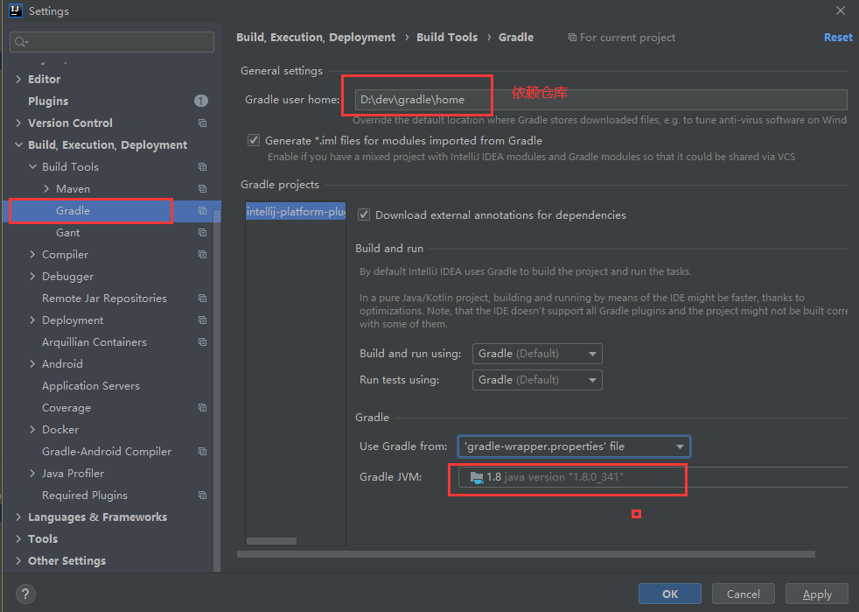The height and width of the screenshot is (612, 859).
Task: Click project-level icon beside Coverage
Action: click(x=202, y=407)
